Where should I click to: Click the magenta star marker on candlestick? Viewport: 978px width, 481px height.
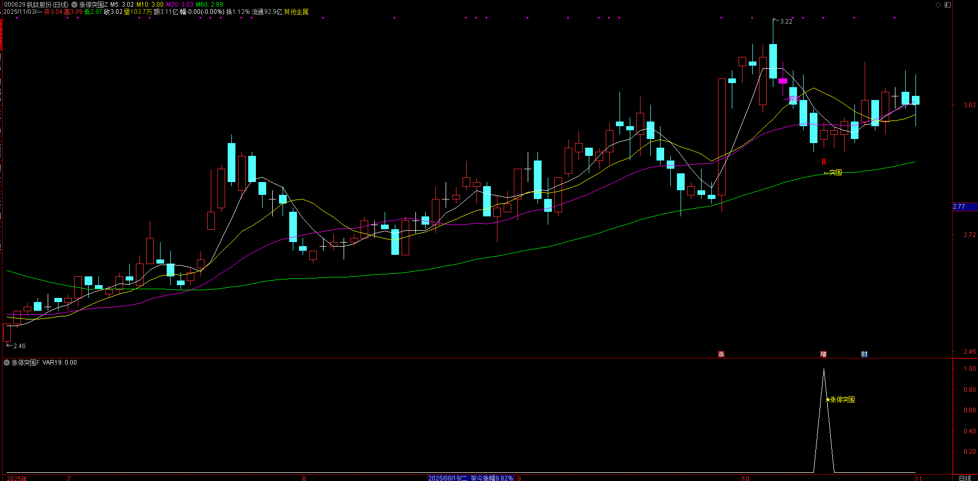793,98
